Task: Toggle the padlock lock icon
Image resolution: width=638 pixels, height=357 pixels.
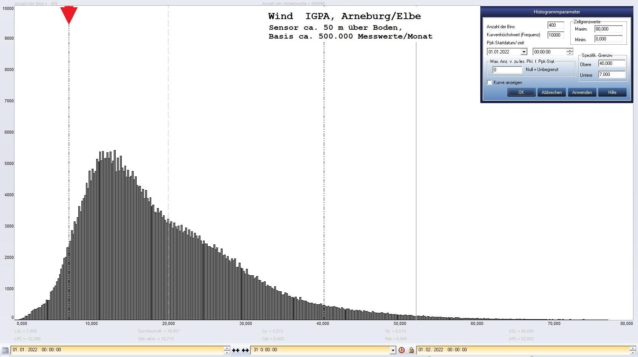Action: (411, 350)
